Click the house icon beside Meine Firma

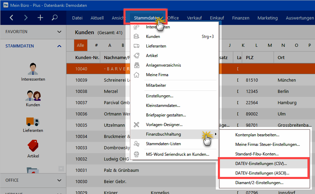click(x=136, y=75)
